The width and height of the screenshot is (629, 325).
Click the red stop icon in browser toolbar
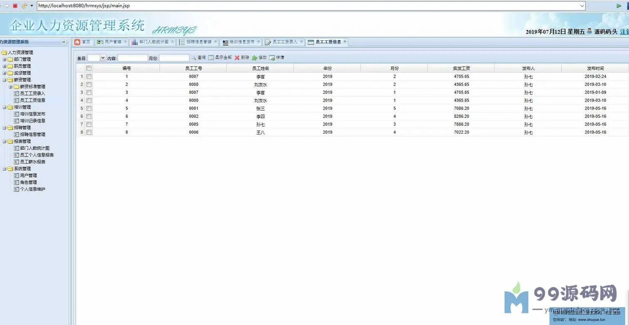(x=15, y=6)
